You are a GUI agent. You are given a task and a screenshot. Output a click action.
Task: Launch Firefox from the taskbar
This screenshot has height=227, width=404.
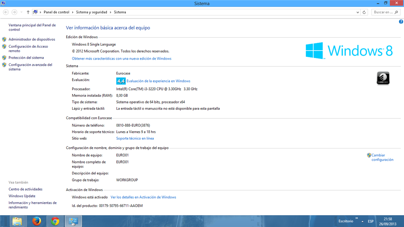pyautogui.click(x=37, y=221)
